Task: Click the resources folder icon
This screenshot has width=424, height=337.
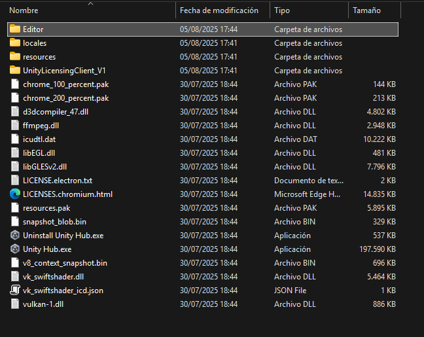Action: [x=15, y=56]
